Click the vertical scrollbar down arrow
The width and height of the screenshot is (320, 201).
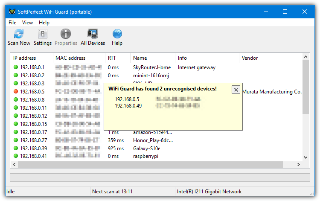[x=305, y=157]
